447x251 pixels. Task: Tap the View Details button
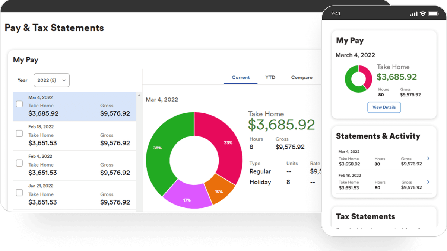pos(384,107)
